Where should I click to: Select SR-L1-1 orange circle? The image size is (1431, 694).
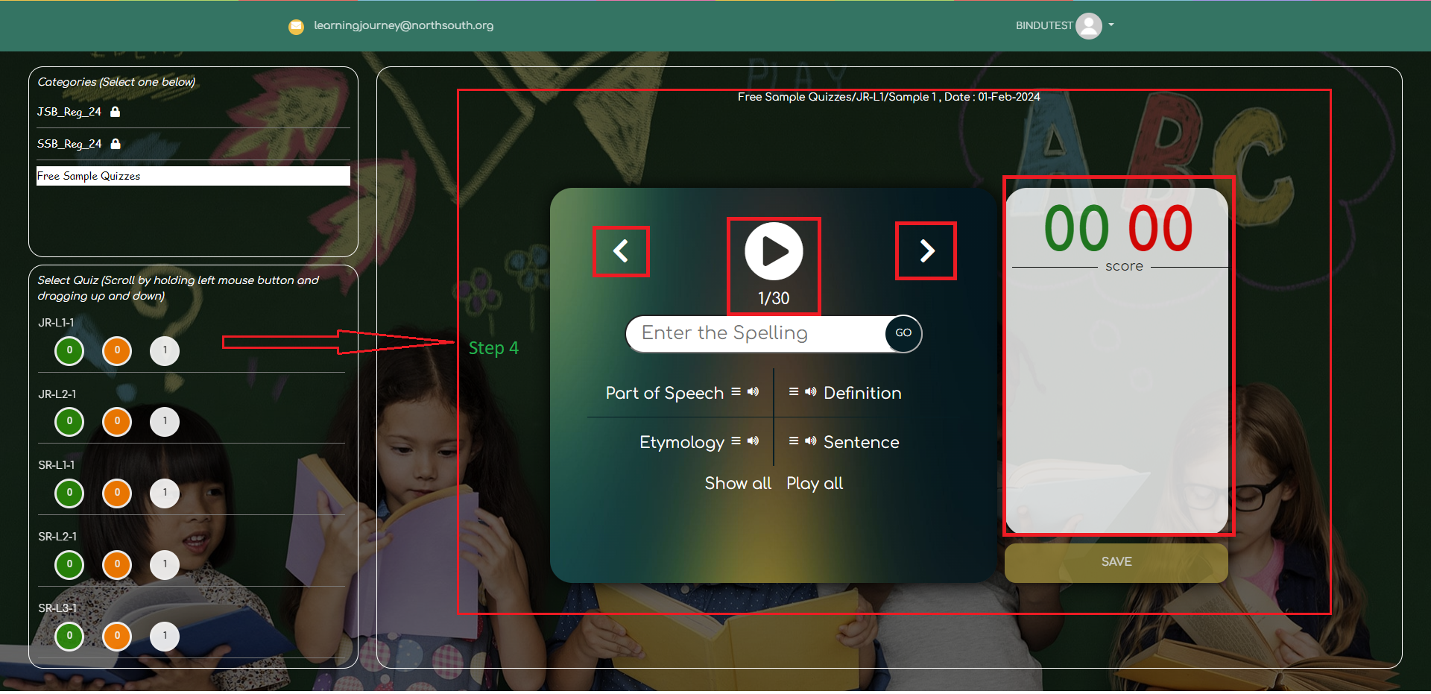pos(117,493)
